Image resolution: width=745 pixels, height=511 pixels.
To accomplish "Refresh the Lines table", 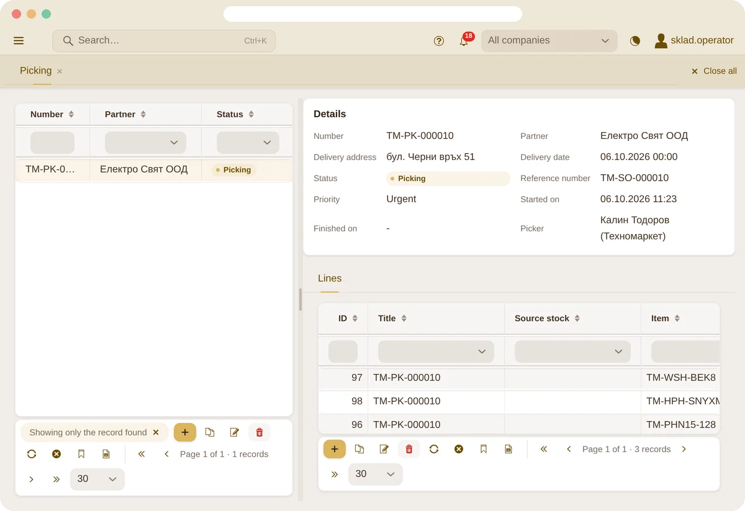I will click(x=434, y=449).
